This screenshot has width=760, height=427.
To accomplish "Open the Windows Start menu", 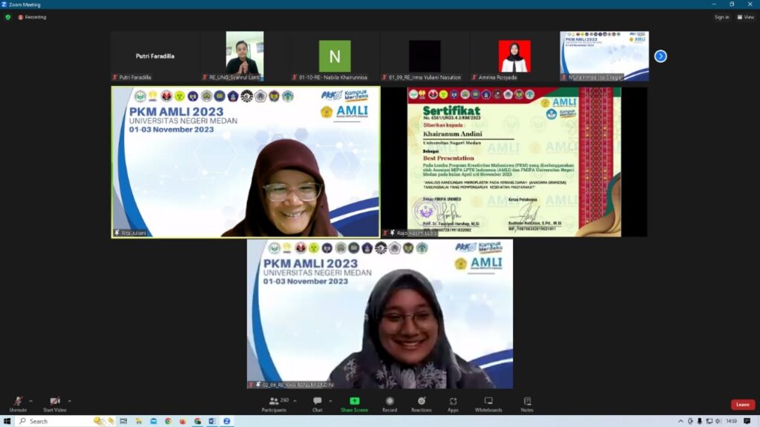I will [7, 421].
